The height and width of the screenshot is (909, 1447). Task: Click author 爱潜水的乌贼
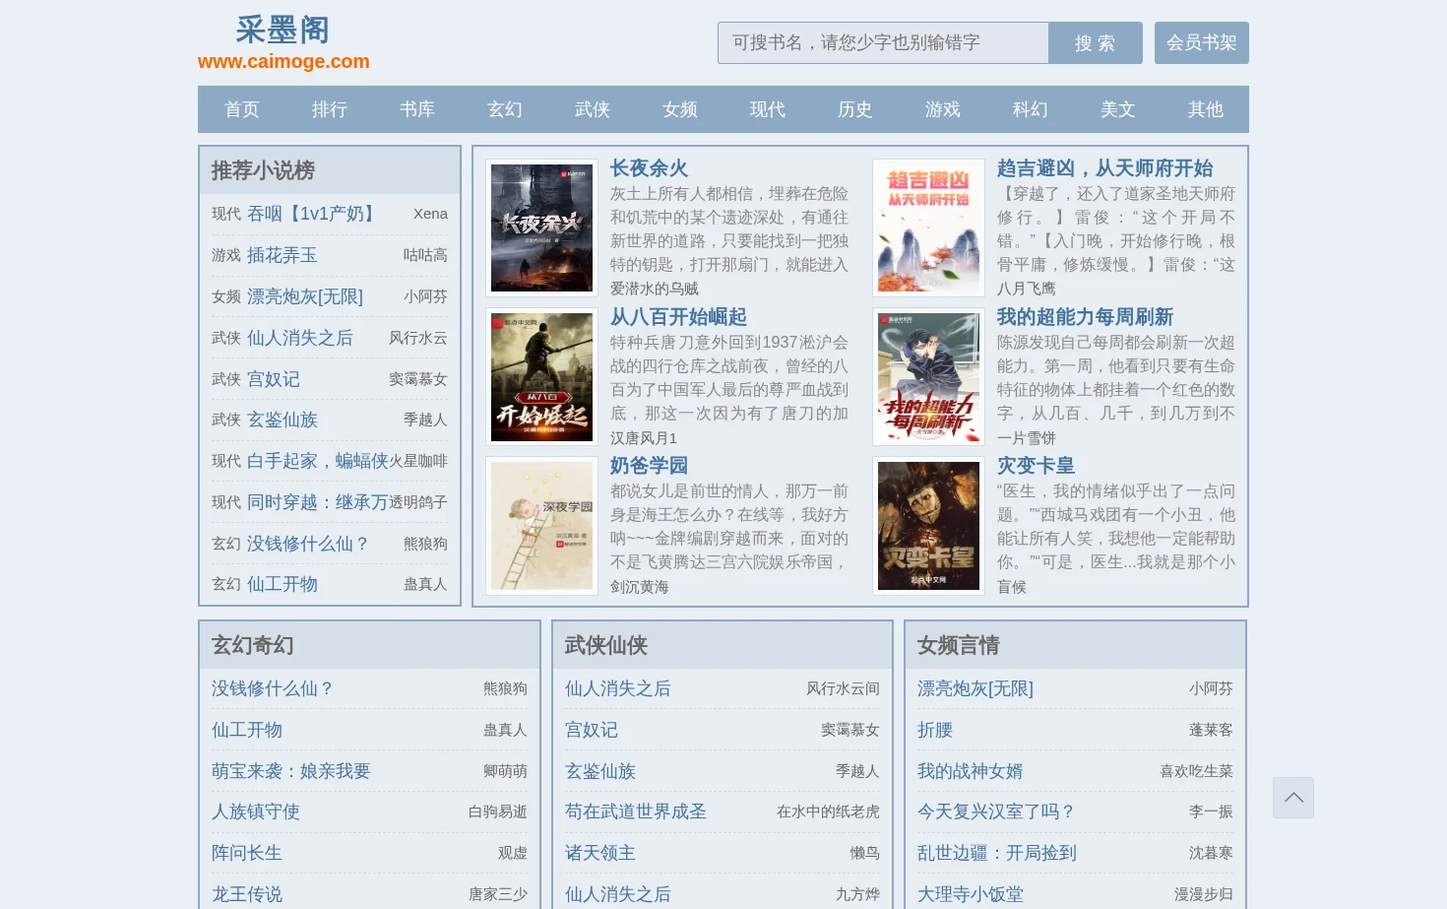pos(655,289)
